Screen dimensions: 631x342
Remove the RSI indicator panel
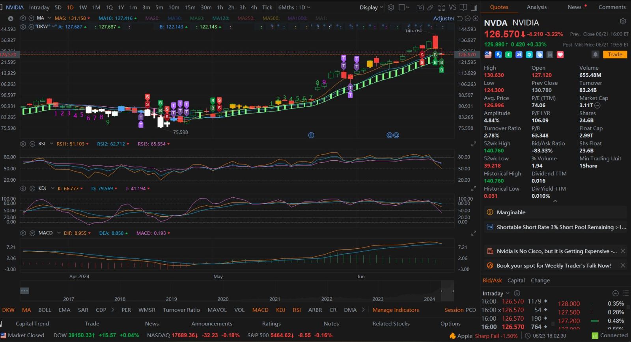(x=32, y=144)
